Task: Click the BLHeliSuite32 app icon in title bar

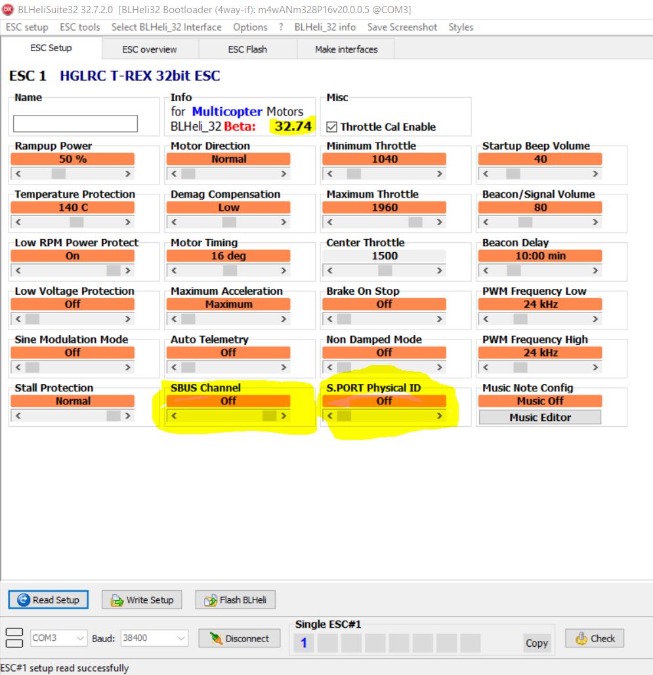Action: coord(8,9)
